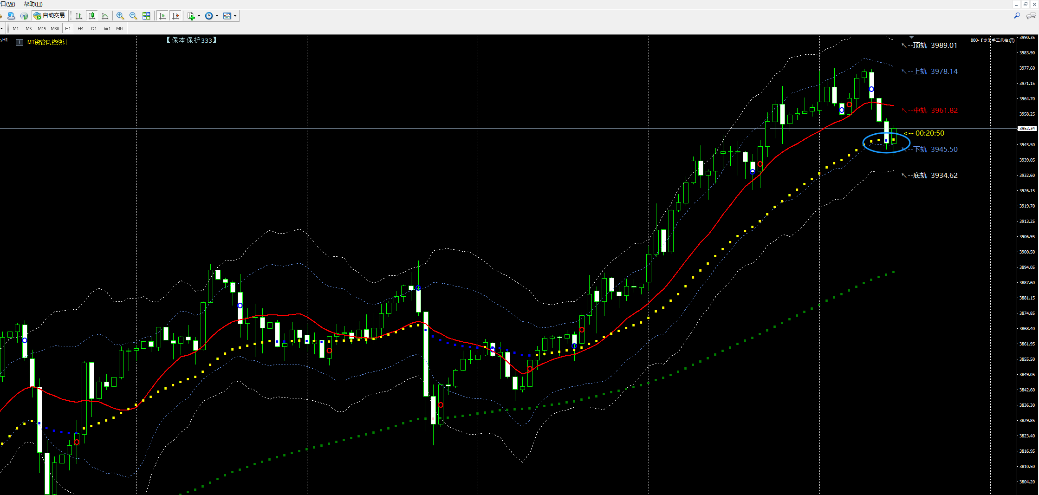Click the clock periodicity icon
This screenshot has height=495, width=1039.
pyautogui.click(x=209, y=16)
